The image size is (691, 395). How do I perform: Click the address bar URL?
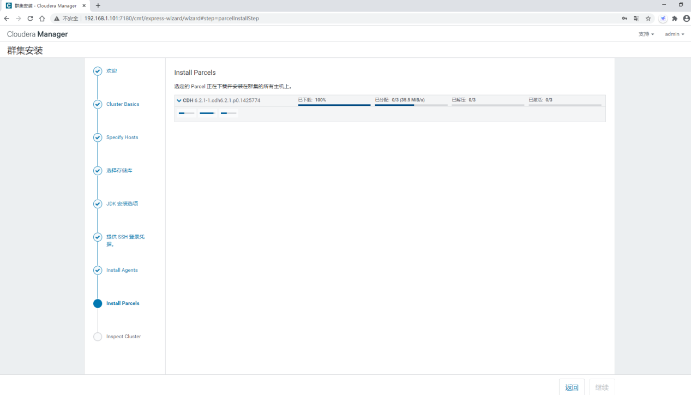tap(171, 18)
